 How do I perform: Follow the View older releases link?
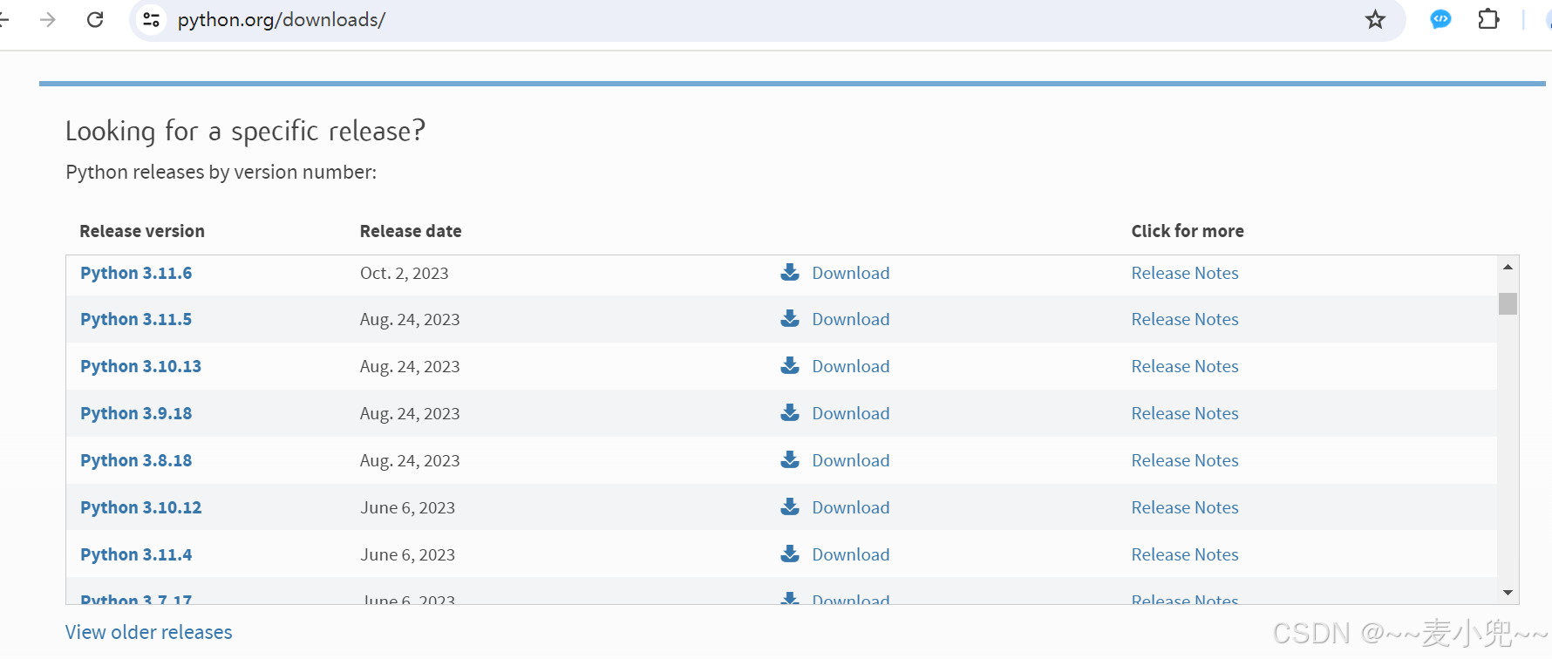(x=149, y=632)
